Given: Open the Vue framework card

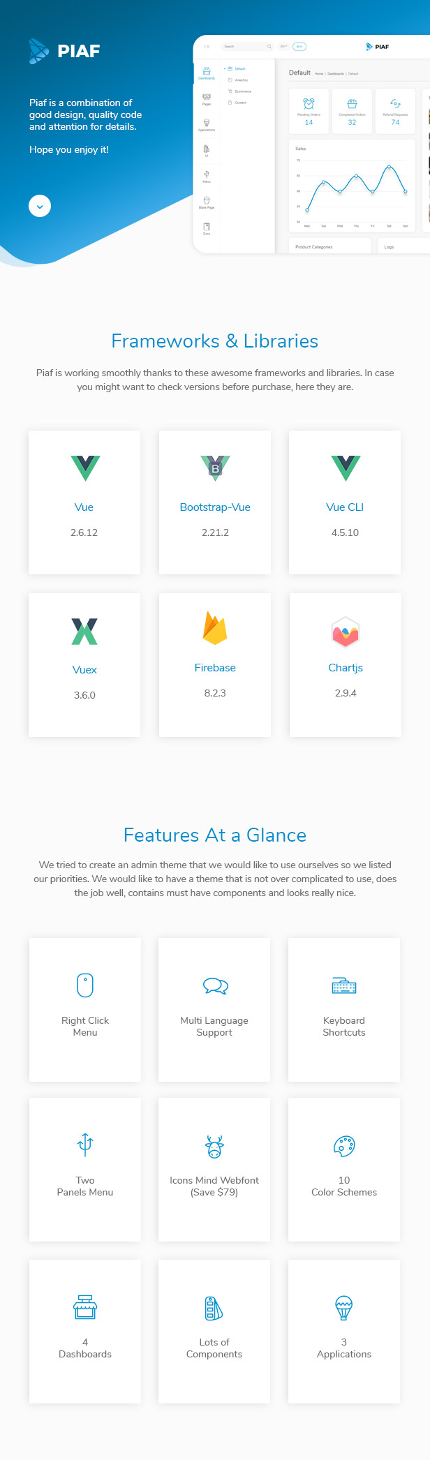Looking at the screenshot, I should coord(84,502).
